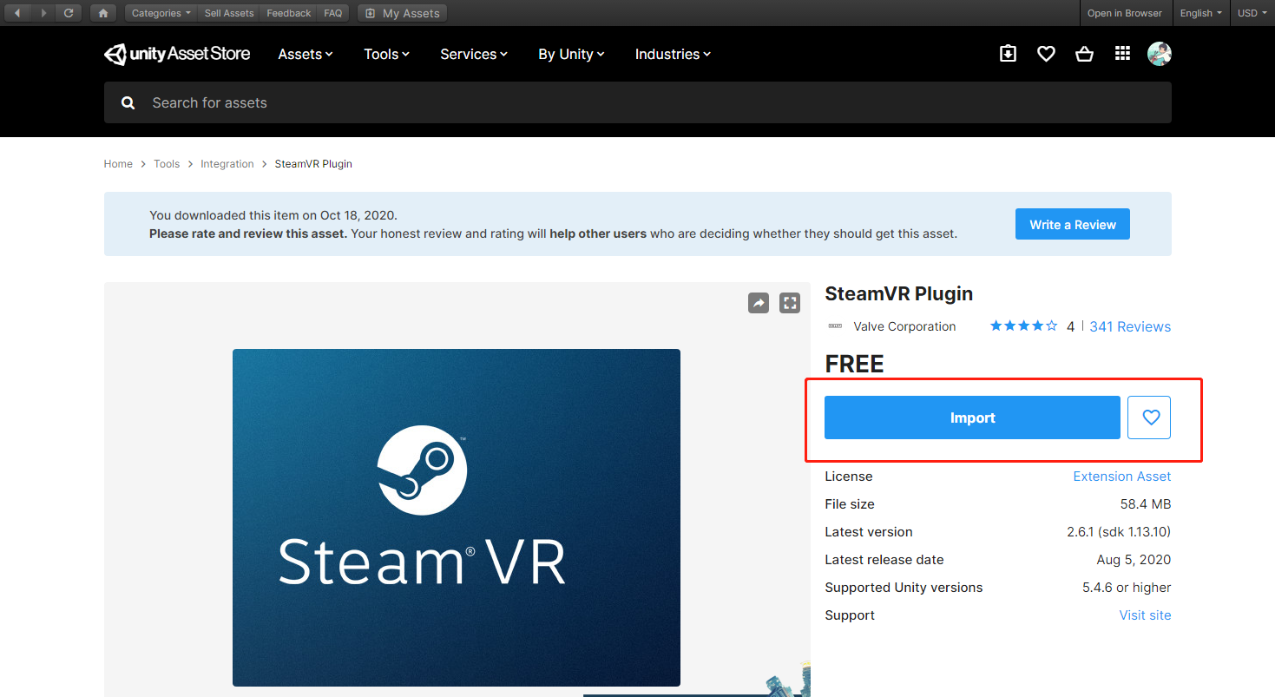Open the 341 Reviews link

click(x=1130, y=325)
